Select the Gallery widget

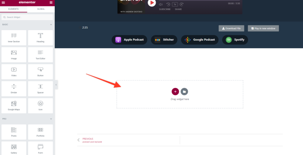(x=14, y=148)
